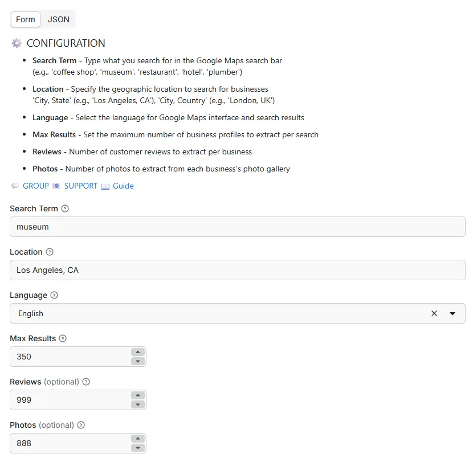This screenshot has width=473, height=458.
Task: Open the Max Results help tooltip icon
Action: [62, 338]
